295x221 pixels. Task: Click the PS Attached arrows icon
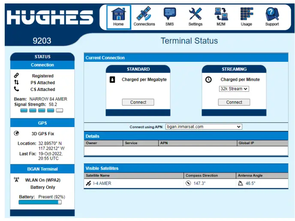coord(16,82)
